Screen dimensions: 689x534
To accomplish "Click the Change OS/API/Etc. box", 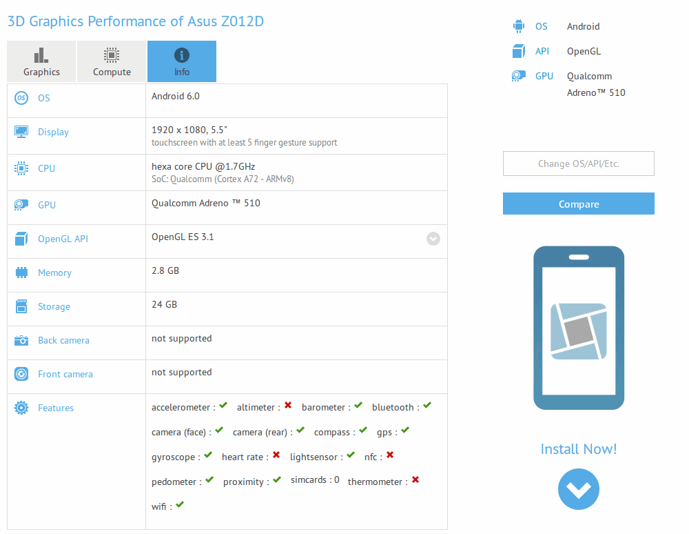I will click(x=578, y=164).
